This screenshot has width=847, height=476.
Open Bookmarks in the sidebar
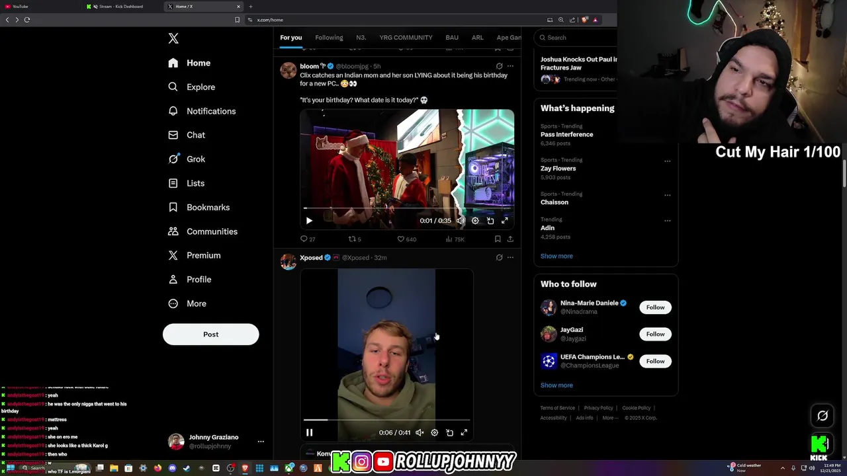coord(199,207)
